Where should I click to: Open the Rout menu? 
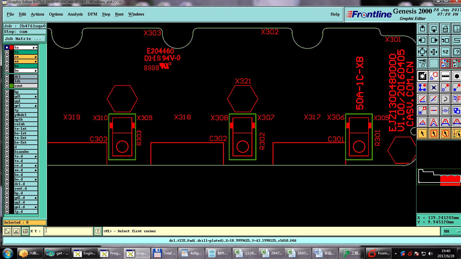click(x=119, y=14)
